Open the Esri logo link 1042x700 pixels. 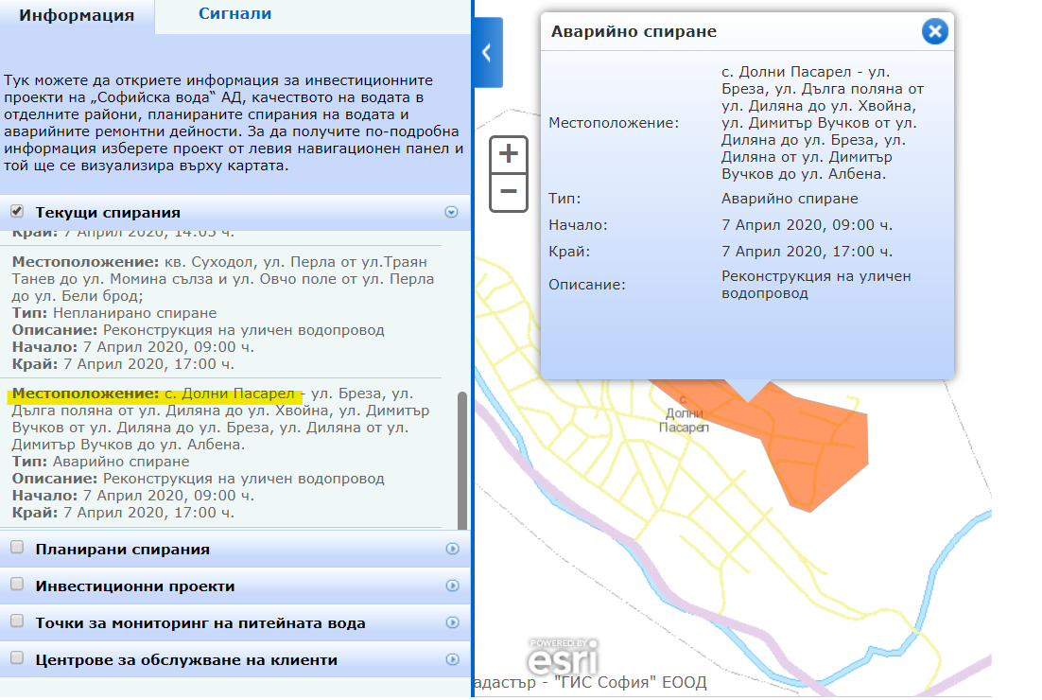pos(563,656)
